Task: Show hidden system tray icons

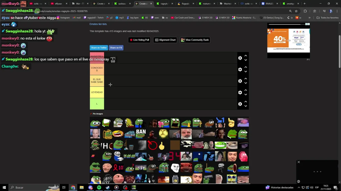Action: 299,188
